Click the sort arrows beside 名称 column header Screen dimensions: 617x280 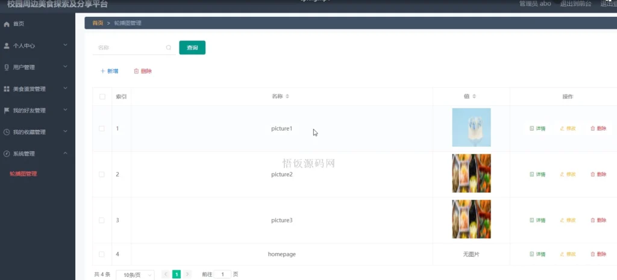point(287,96)
